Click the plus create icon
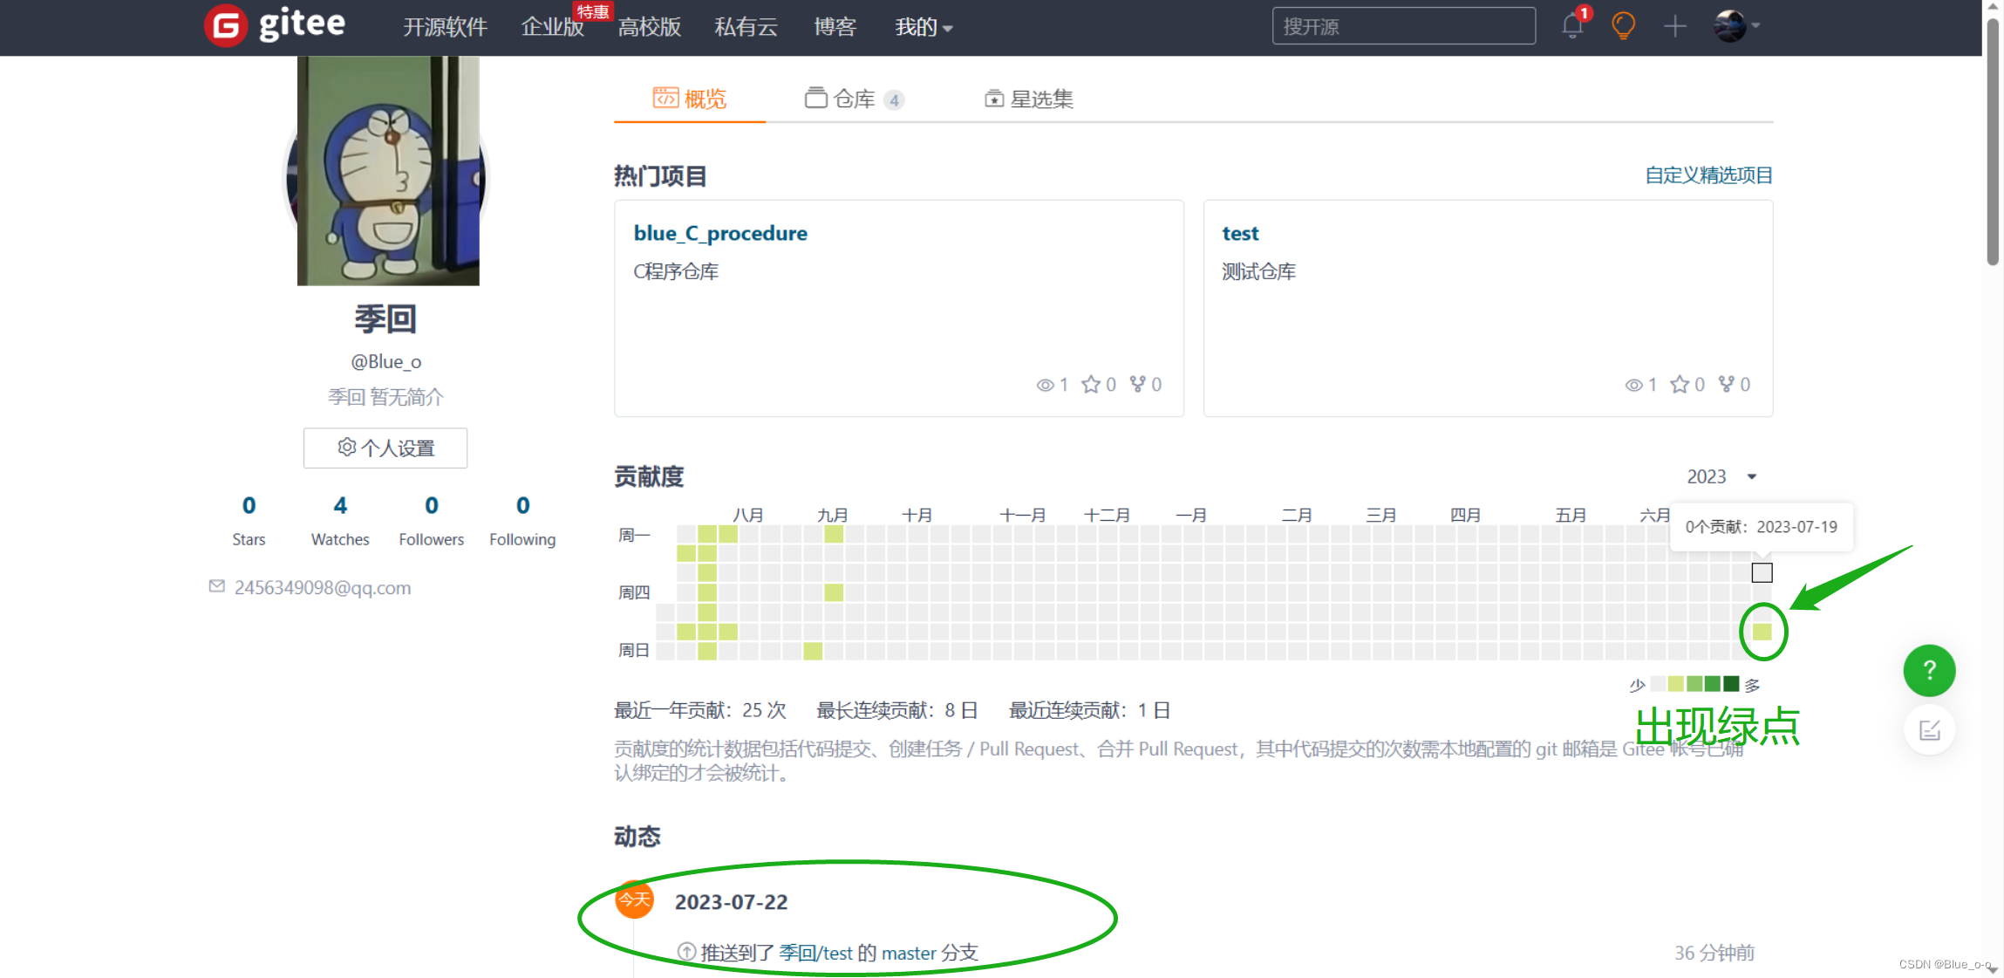This screenshot has height=978, width=2004. tap(1674, 26)
